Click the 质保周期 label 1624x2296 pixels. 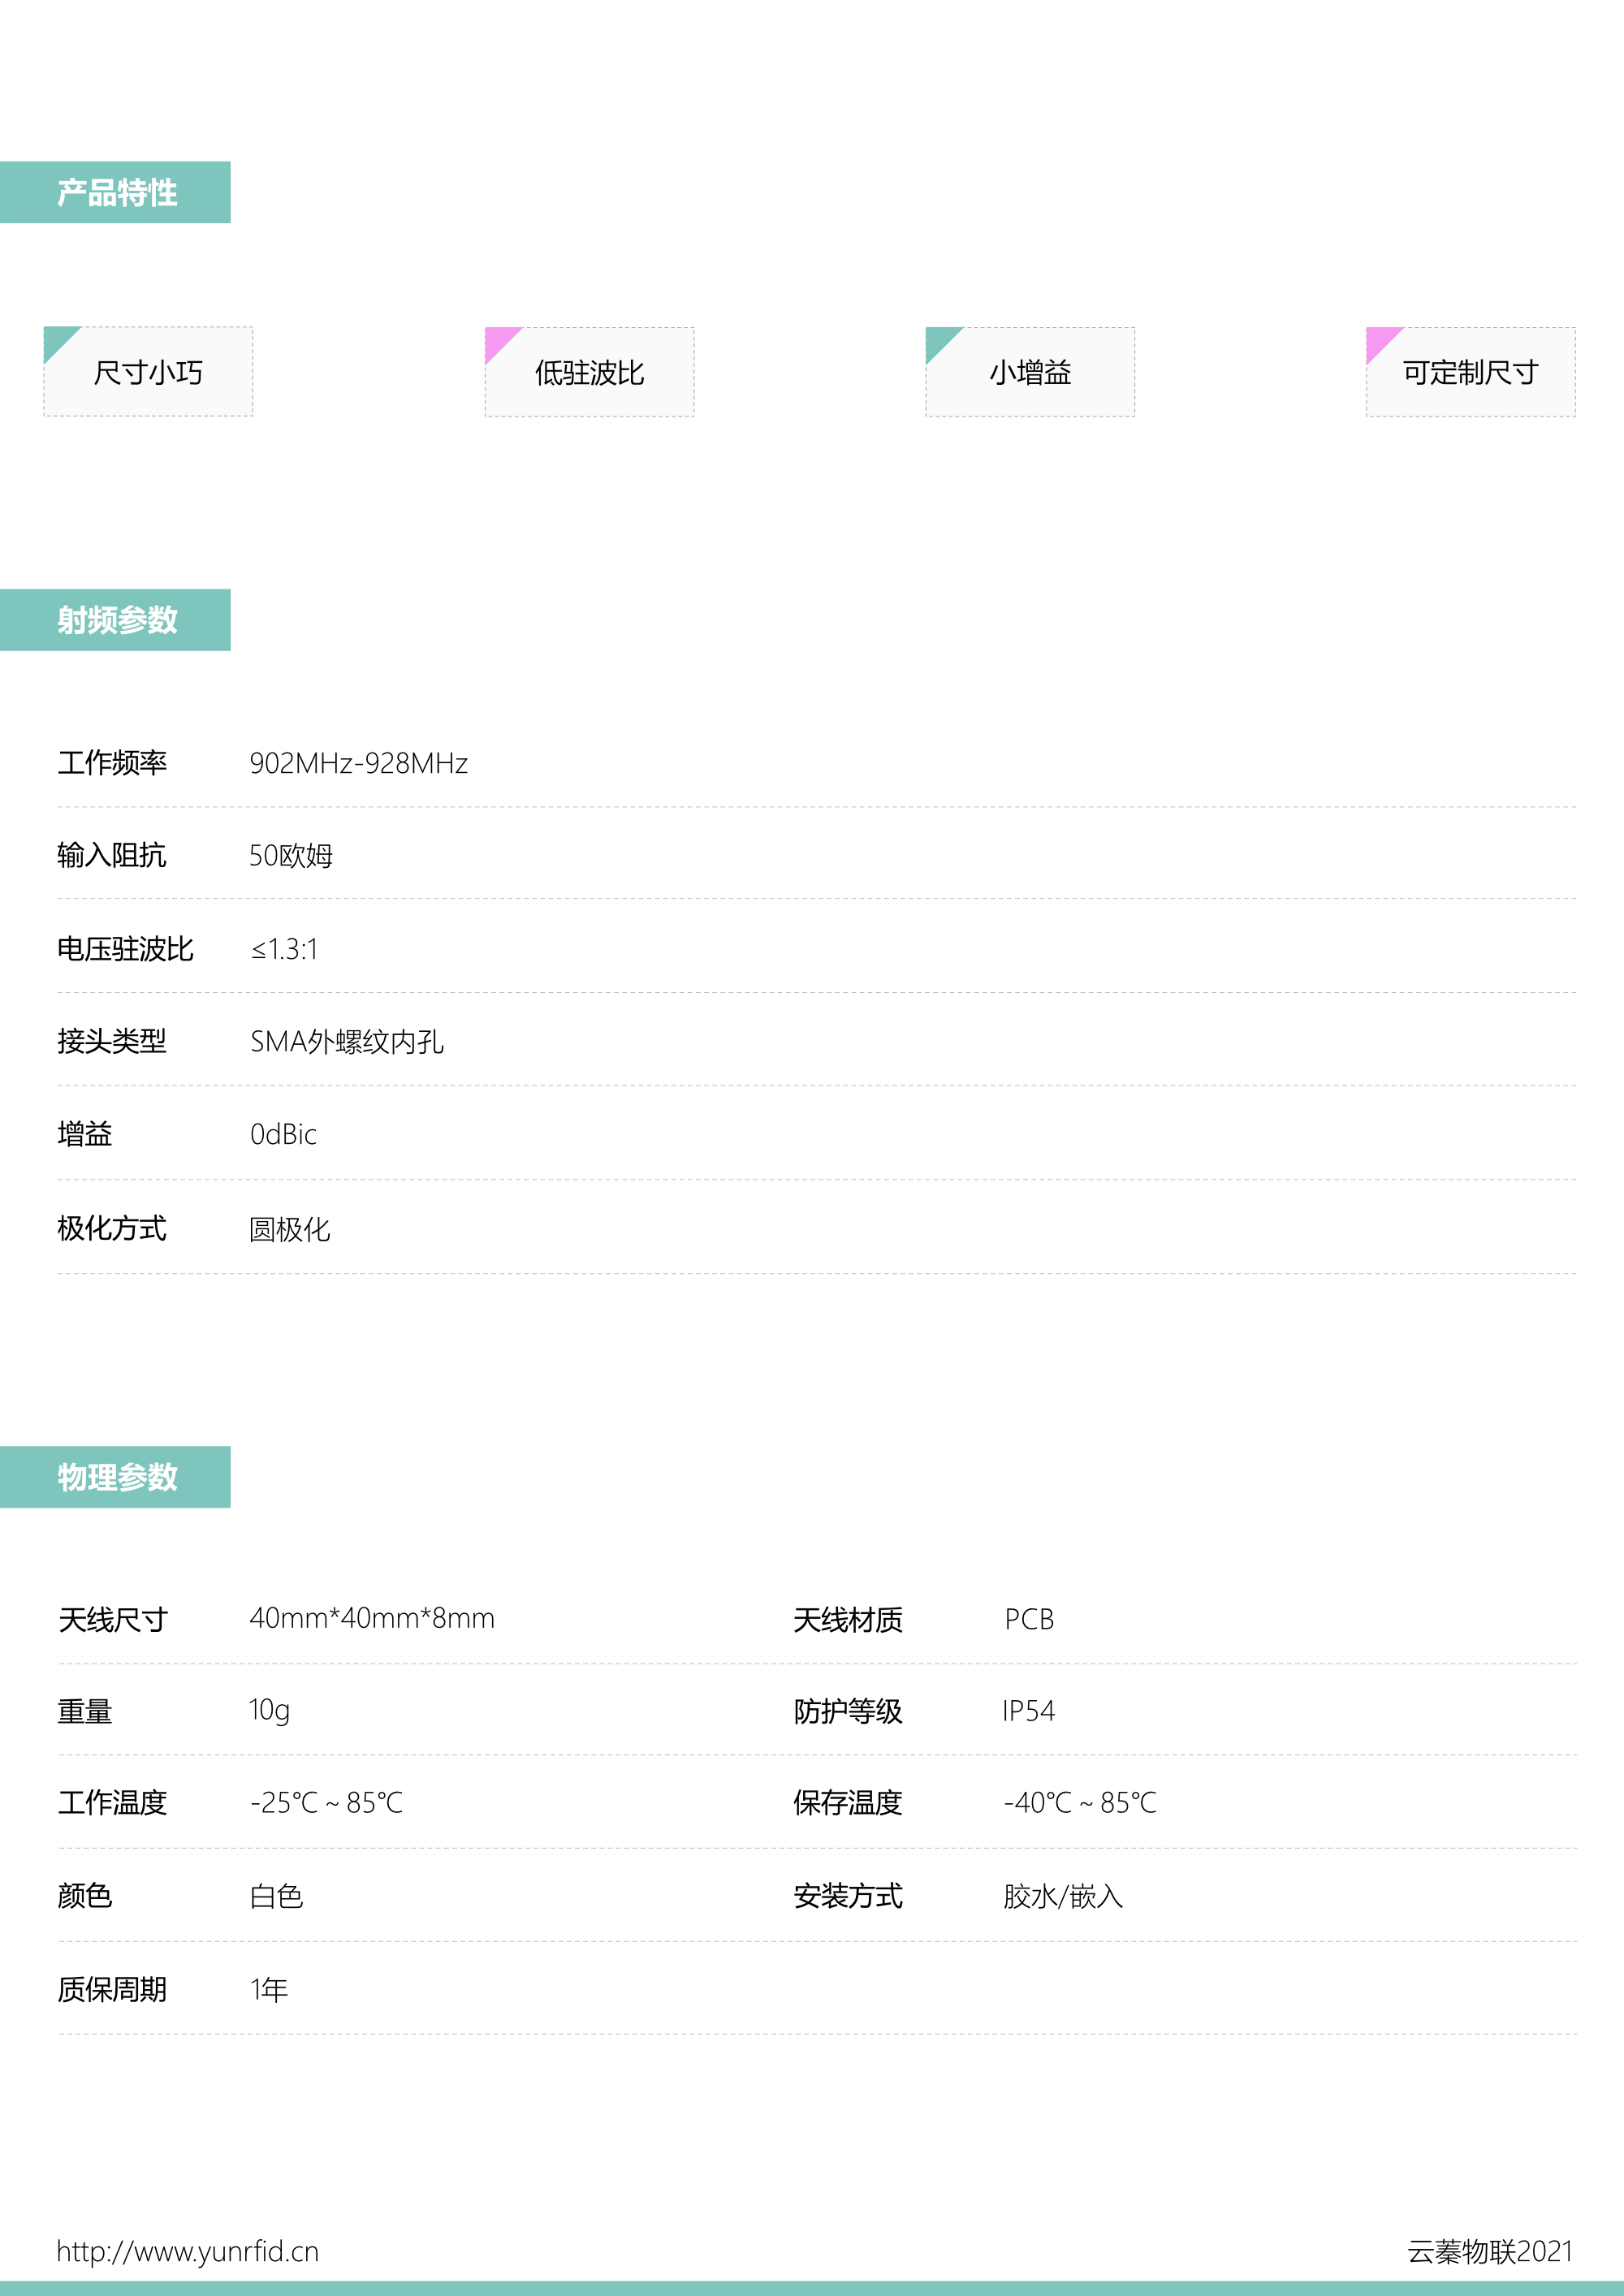112,1989
